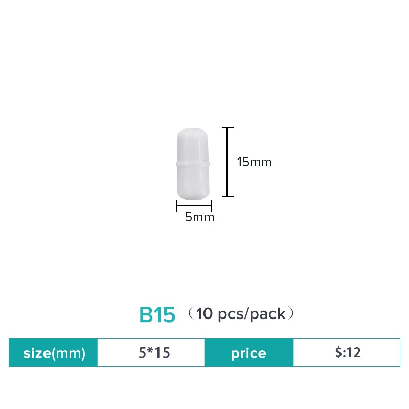Click the 5mm width label
409x409 pixels.
click(199, 217)
